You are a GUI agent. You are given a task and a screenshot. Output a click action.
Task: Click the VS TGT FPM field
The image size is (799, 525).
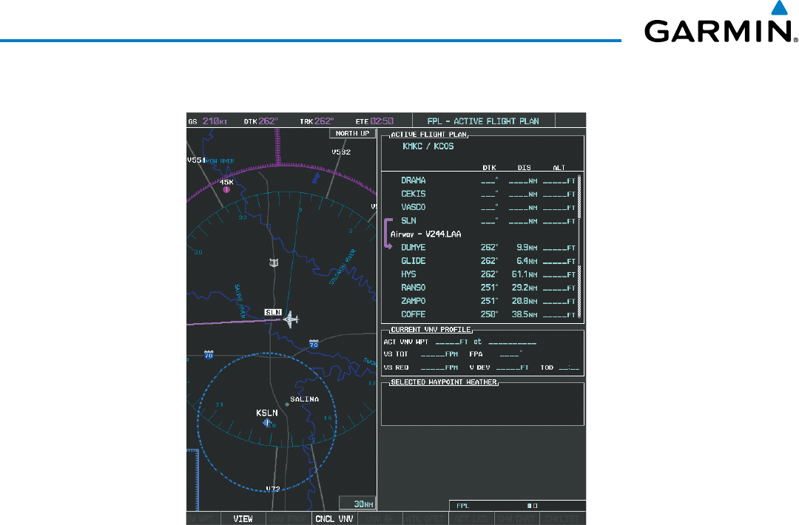pyautogui.click(x=439, y=354)
